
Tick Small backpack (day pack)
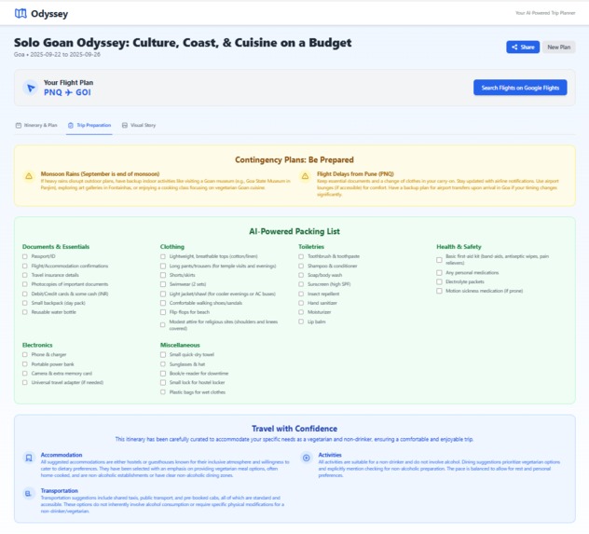click(25, 303)
